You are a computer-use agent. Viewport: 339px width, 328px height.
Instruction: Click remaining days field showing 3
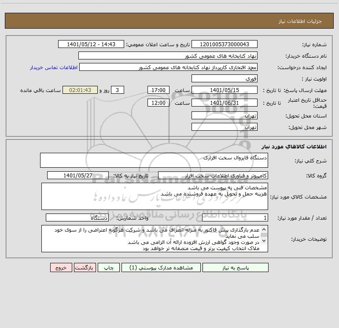[x=118, y=90]
